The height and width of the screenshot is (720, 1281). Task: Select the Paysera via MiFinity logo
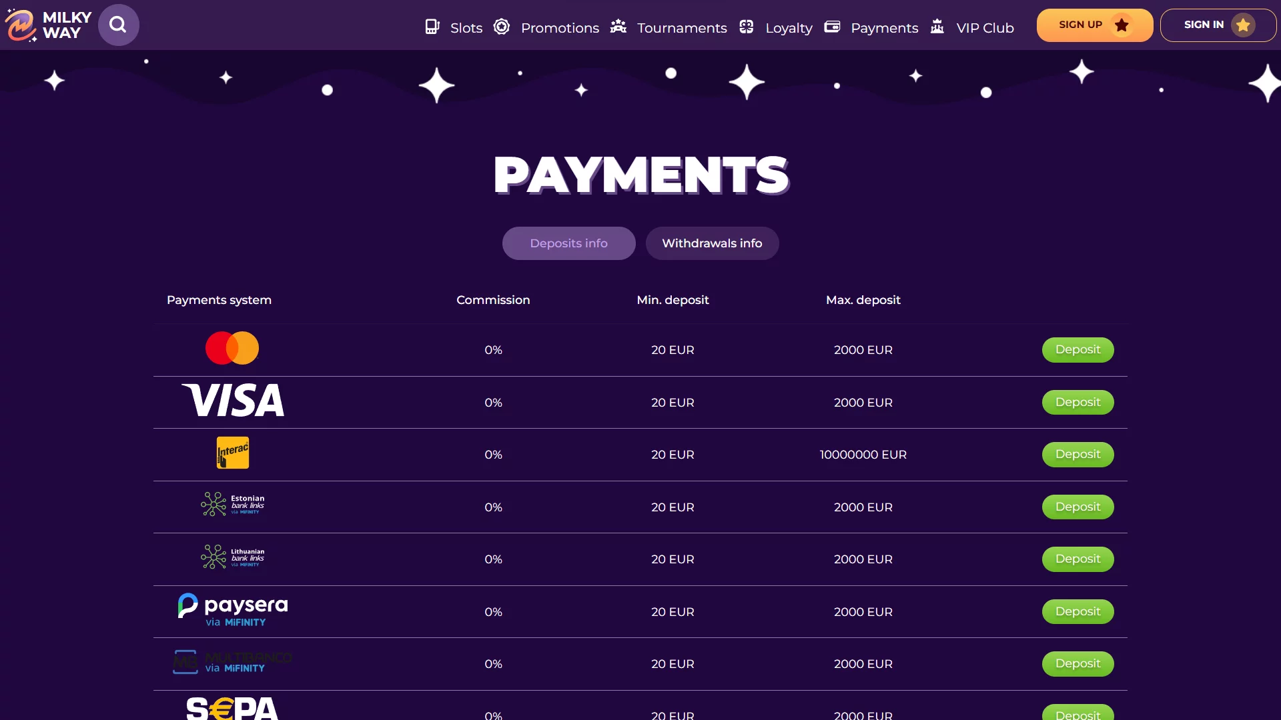pyautogui.click(x=233, y=610)
